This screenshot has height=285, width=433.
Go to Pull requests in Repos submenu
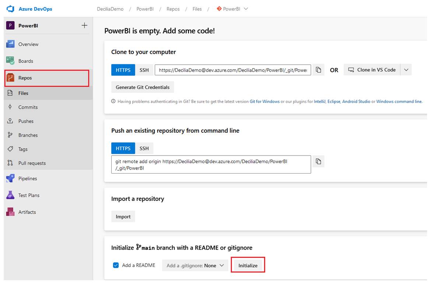pos(48,163)
